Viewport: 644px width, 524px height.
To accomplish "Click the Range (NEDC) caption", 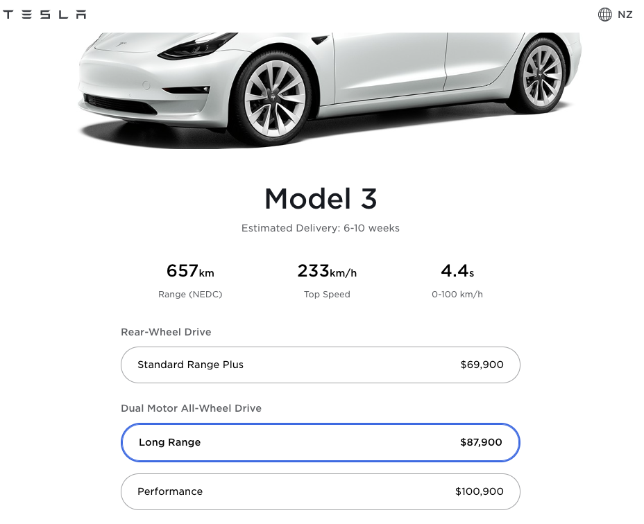I will click(190, 294).
